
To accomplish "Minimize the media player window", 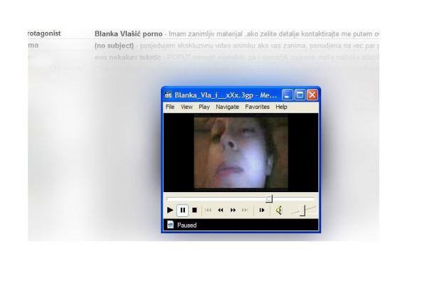I will 287,95.
